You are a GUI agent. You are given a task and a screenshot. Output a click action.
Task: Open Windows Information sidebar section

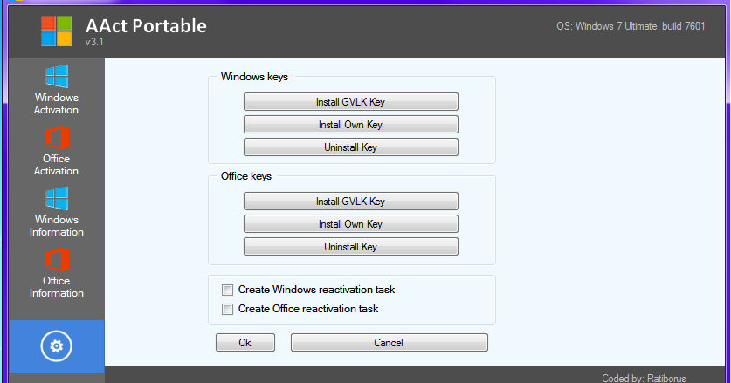[57, 212]
